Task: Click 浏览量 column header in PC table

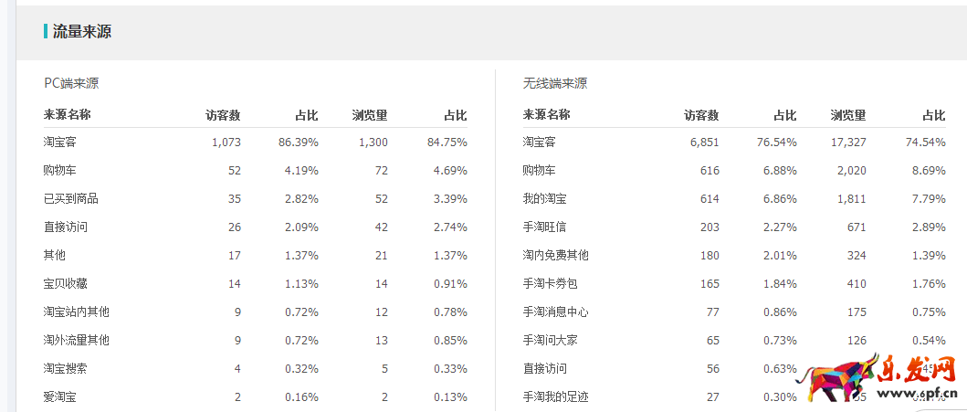Action: [x=370, y=115]
